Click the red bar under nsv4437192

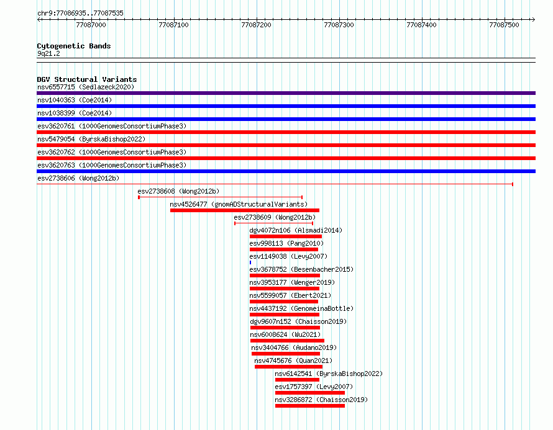click(285, 315)
